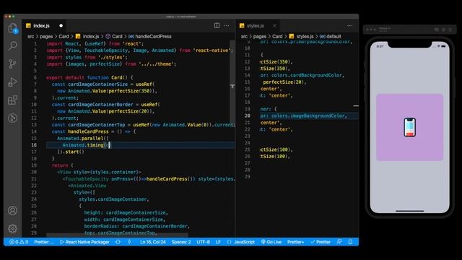This screenshot has height=260, width=462.
Task: Open the Extensions view
Action: click(x=12, y=100)
